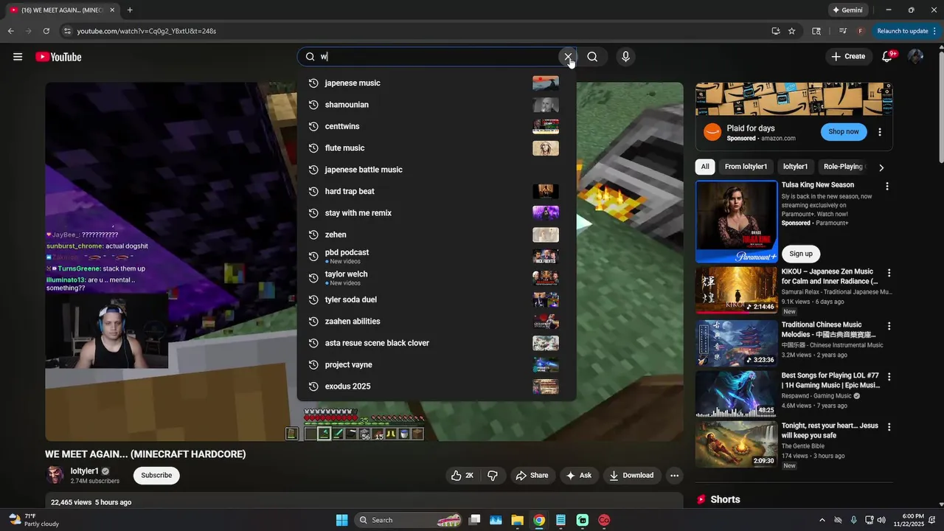This screenshot has width=944, height=531.
Task: Open Best Songs for Playing LOL thumbnail
Action: (x=736, y=394)
